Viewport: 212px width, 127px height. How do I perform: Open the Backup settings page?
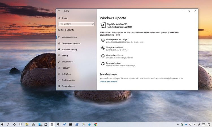click(x=65, y=56)
